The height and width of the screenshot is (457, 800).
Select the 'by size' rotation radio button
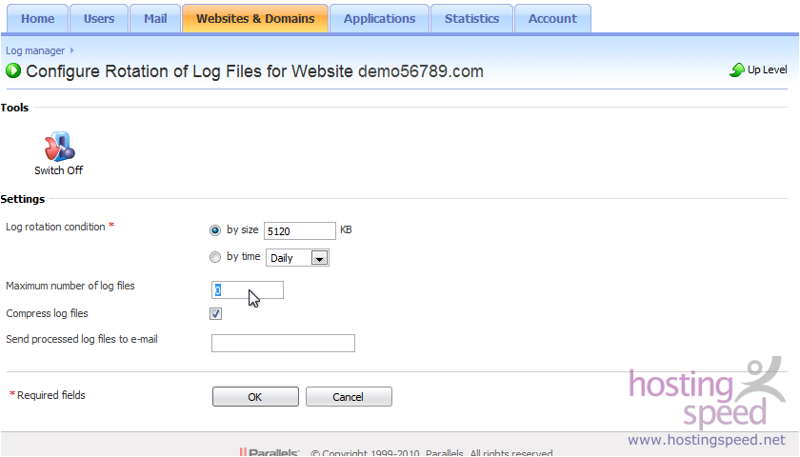(x=214, y=230)
